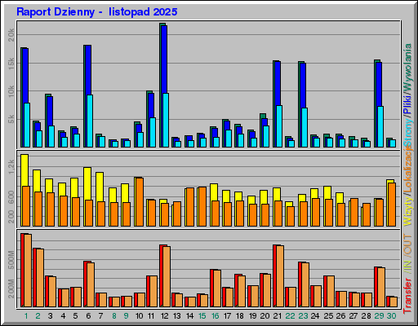Screen dimensions: 418x326
Task: Click day label "5" on the x-axis
Action: (x=75, y=316)
